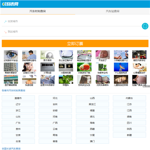Viewport: 150px width, 150px height.
Task: Open the red goldfish game thumbnail
Action: click(84, 67)
